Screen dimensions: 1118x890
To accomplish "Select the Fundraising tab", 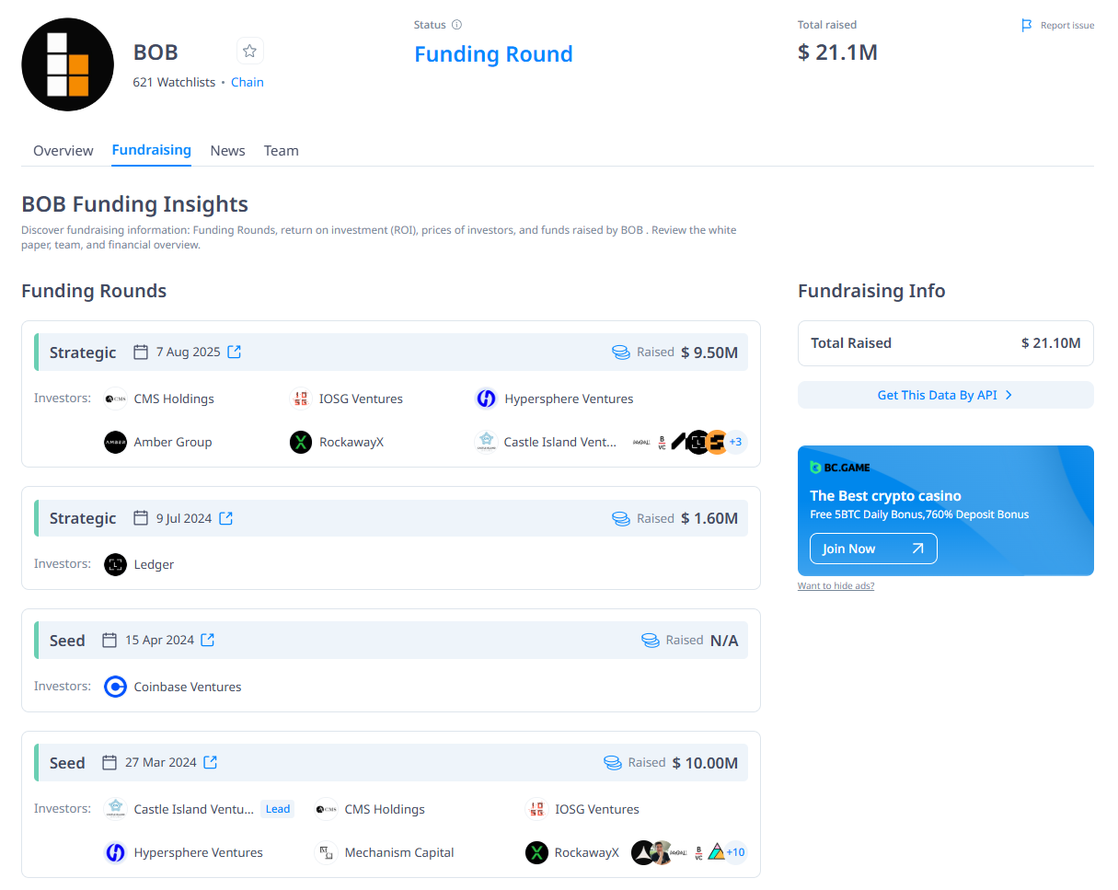I will tap(152, 149).
